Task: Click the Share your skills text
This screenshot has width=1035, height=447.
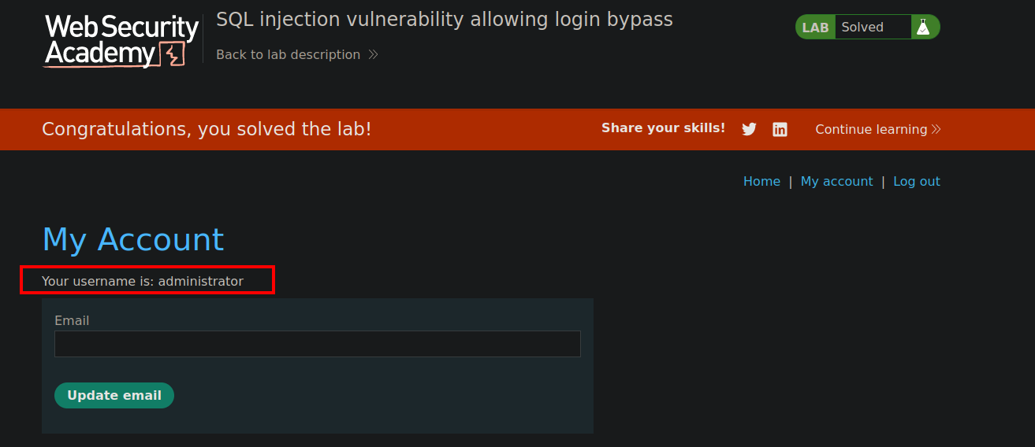Action: 663,127
